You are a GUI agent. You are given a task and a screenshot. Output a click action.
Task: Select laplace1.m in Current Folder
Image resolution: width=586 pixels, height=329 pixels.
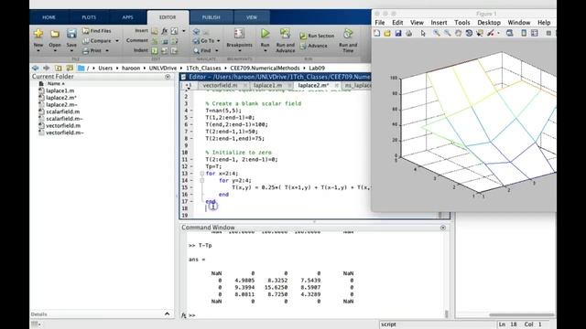[60, 90]
